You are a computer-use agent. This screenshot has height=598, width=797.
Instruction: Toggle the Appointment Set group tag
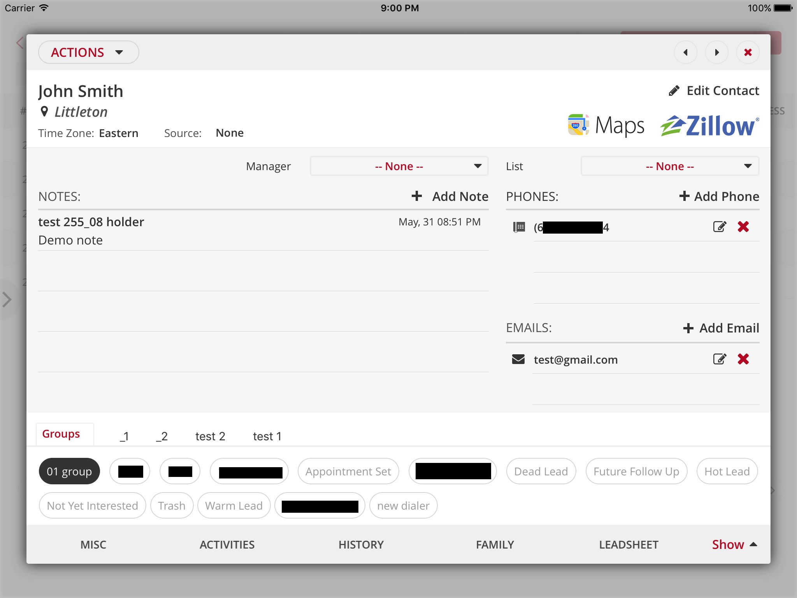pyautogui.click(x=348, y=470)
